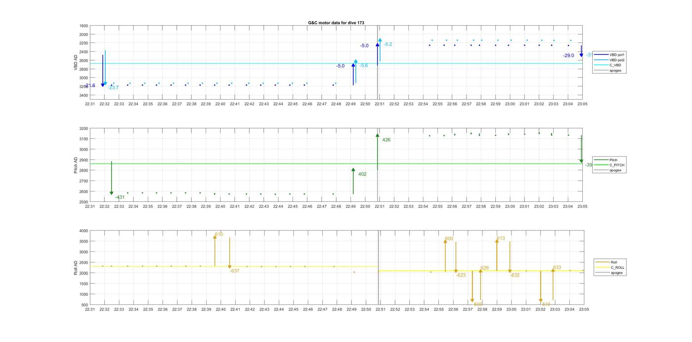Click the '426' pitch data label

click(386, 140)
